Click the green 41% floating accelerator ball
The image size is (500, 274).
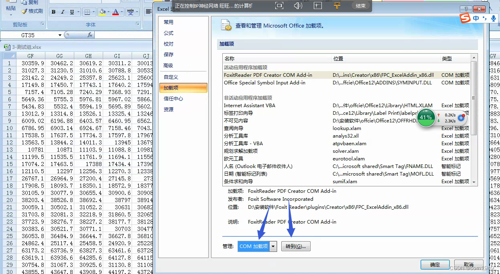(426, 118)
